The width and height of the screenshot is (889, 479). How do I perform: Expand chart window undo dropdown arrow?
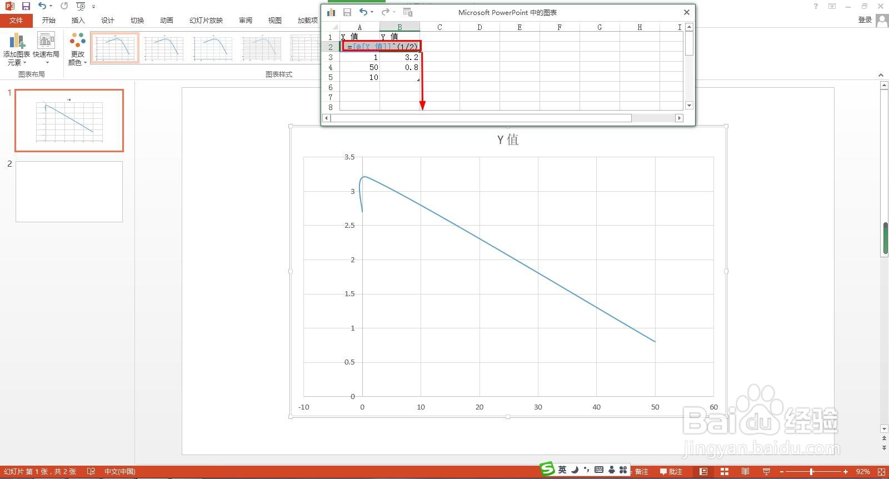click(x=372, y=12)
